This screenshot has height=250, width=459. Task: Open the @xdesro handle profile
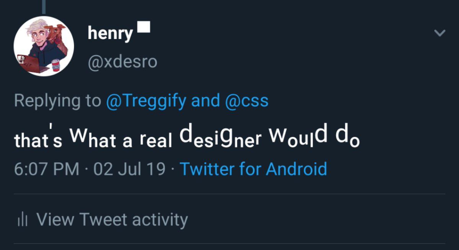tap(122, 62)
